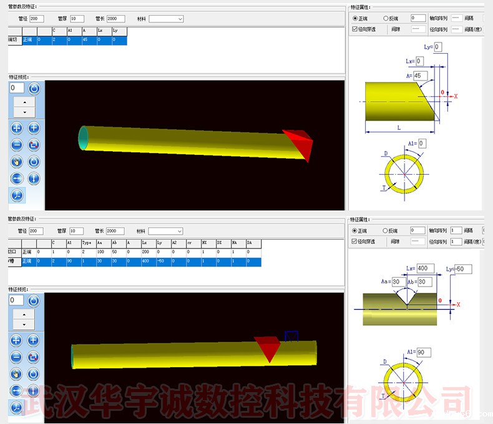Image resolution: width=493 pixels, height=424 pixels.
Task: Open the 材料 dropdown in lower parameters
Action: pyautogui.click(x=166, y=231)
